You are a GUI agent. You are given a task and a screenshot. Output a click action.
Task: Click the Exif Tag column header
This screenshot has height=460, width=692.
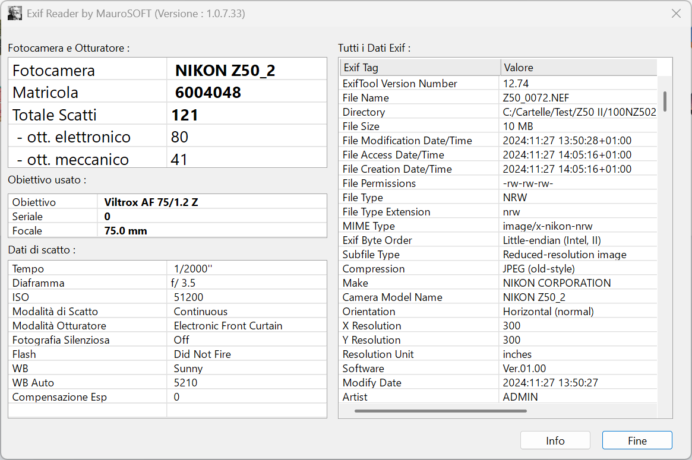(x=420, y=68)
